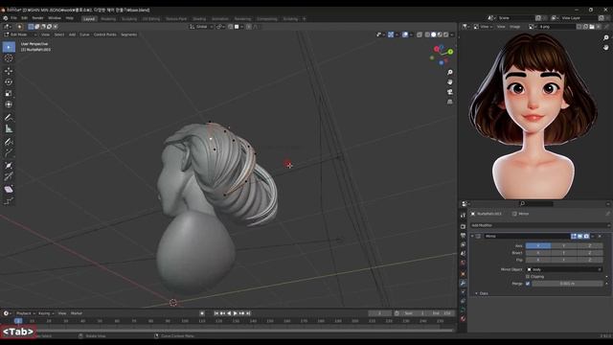Click the play animation button
The height and width of the screenshot is (345, 613).
click(x=235, y=313)
